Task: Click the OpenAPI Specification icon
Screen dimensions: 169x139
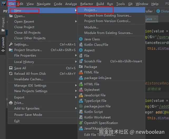Action: click(x=81, y=123)
